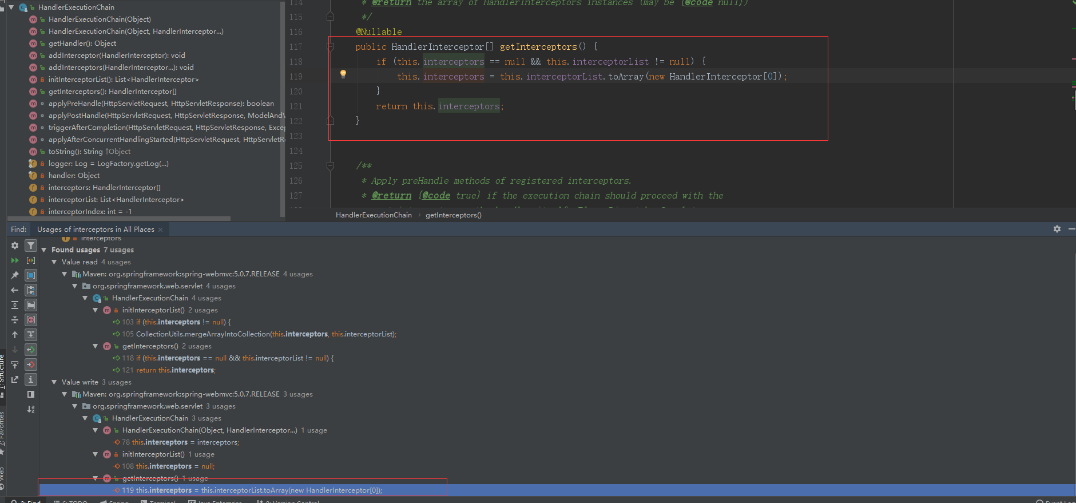Toggle Group by file structure method button
The height and width of the screenshot is (503, 1076).
[x=31, y=320]
